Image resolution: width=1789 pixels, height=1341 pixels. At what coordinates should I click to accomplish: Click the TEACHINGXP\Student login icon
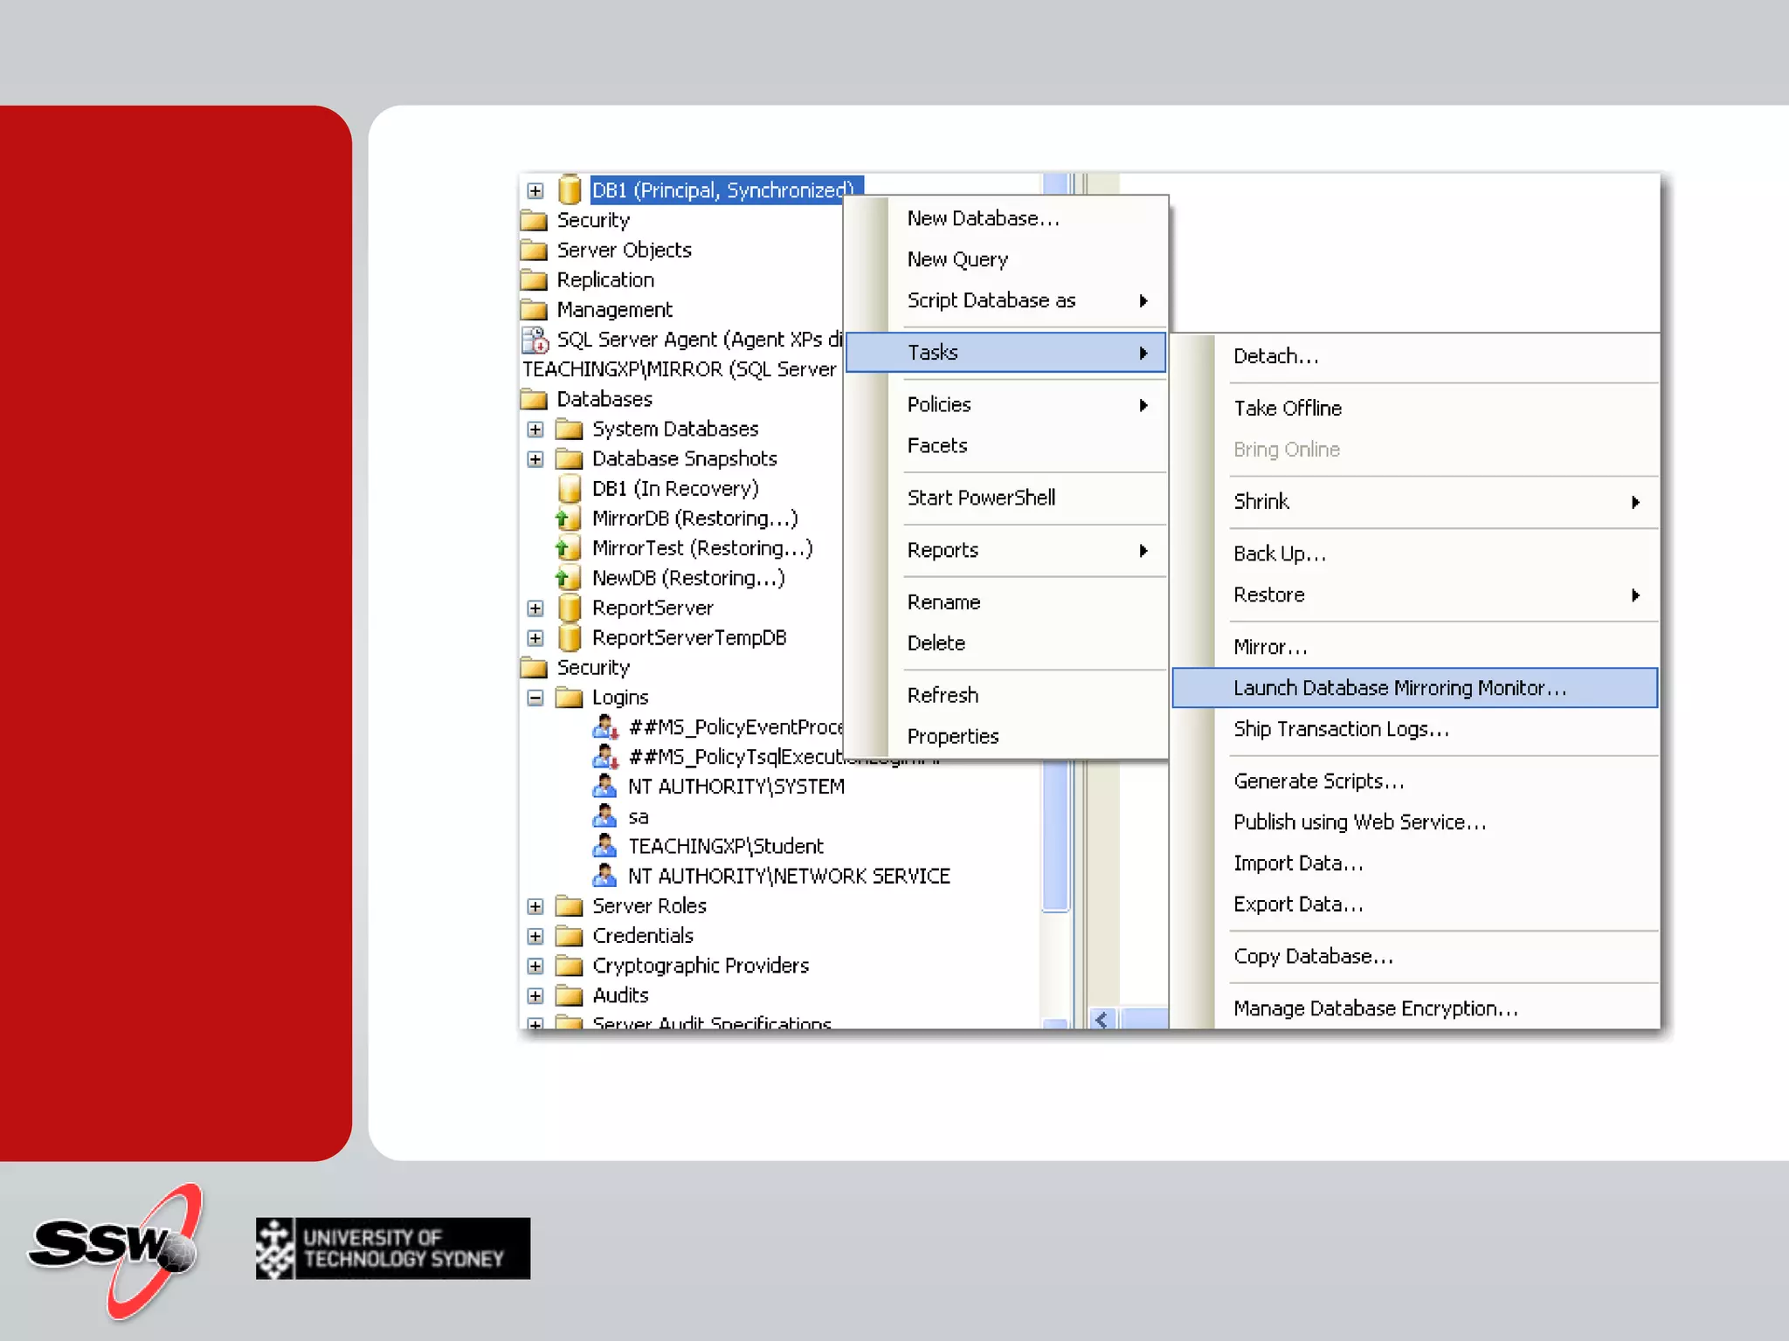pos(604,846)
